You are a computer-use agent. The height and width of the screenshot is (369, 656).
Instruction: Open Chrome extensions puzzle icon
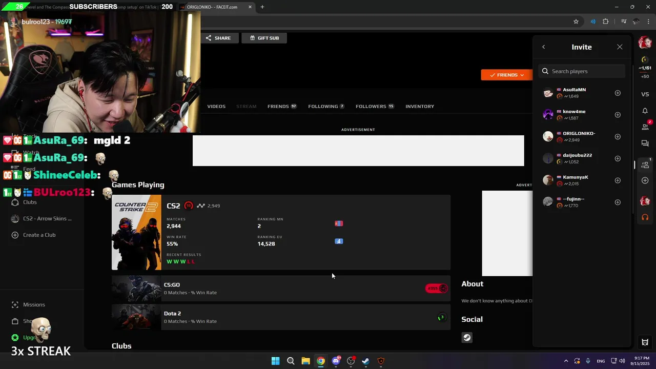pos(606,22)
